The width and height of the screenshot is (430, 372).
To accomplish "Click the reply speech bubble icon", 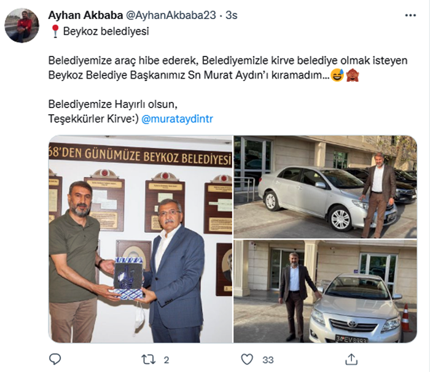I will (x=55, y=359).
